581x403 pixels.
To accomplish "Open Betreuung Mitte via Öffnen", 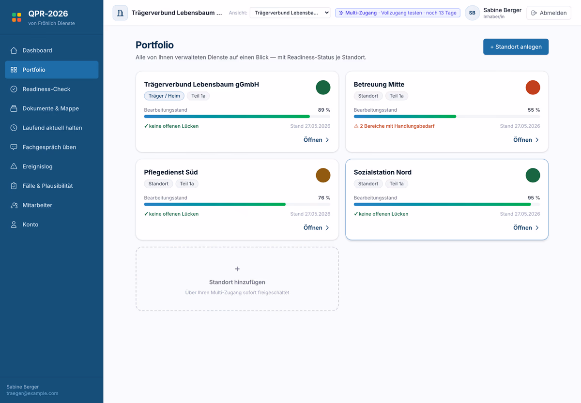I will 526,140.
